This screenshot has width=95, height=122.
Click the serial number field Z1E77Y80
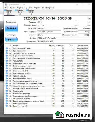49,25
